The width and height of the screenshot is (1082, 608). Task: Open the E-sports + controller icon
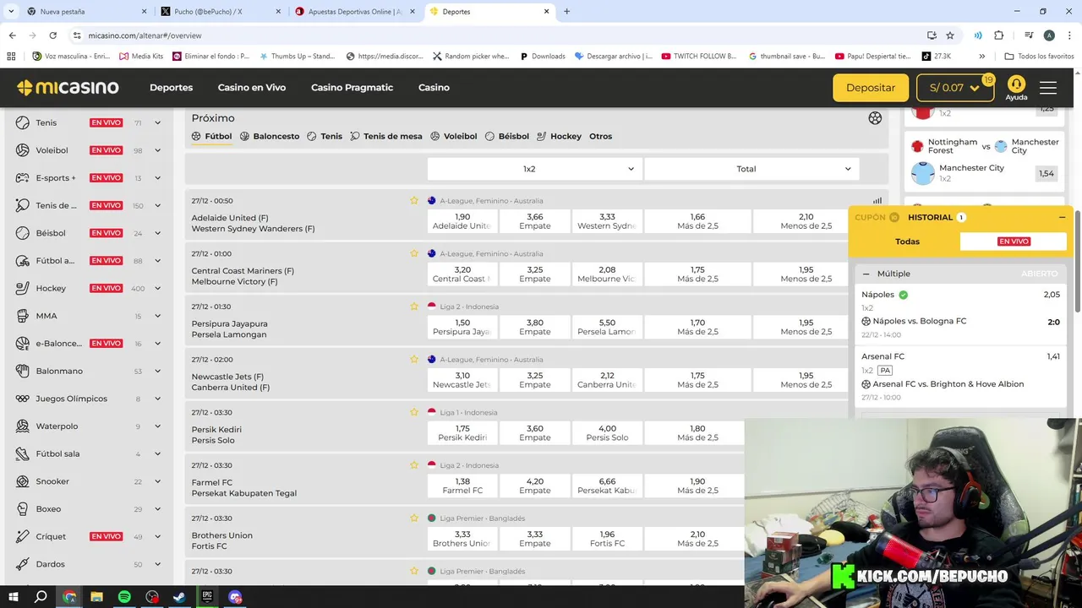(x=23, y=178)
